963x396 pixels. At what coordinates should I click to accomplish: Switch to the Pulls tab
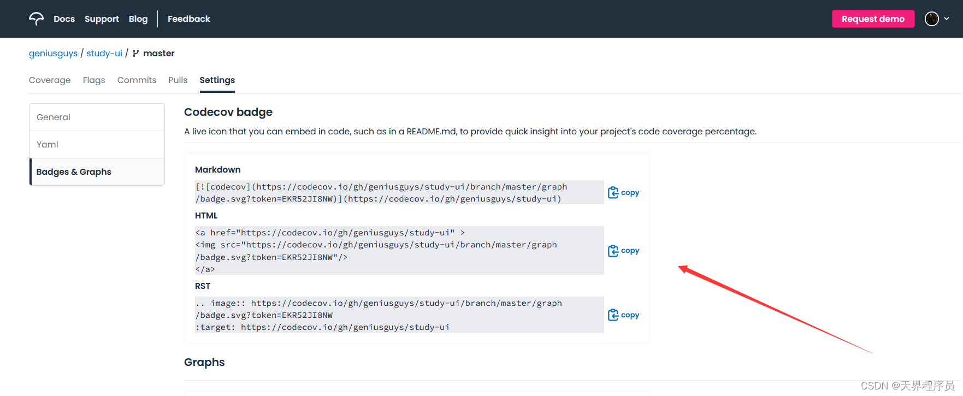(178, 80)
